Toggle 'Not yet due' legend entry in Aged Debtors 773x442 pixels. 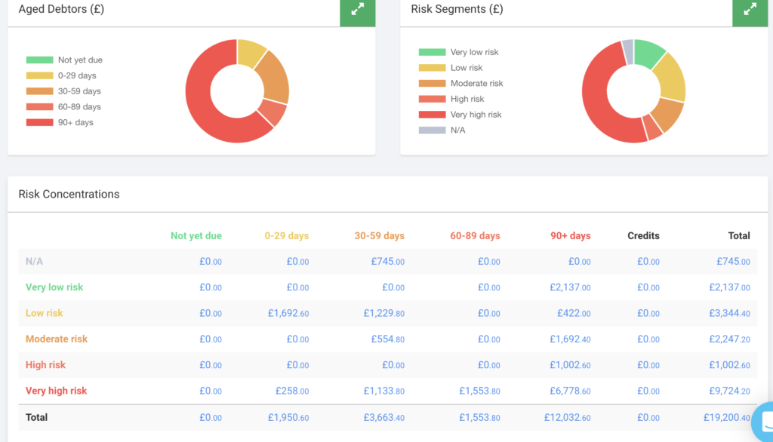click(80, 60)
